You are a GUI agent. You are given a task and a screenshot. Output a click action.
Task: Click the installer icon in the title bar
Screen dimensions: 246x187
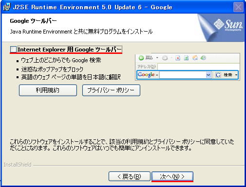pos(7,7)
